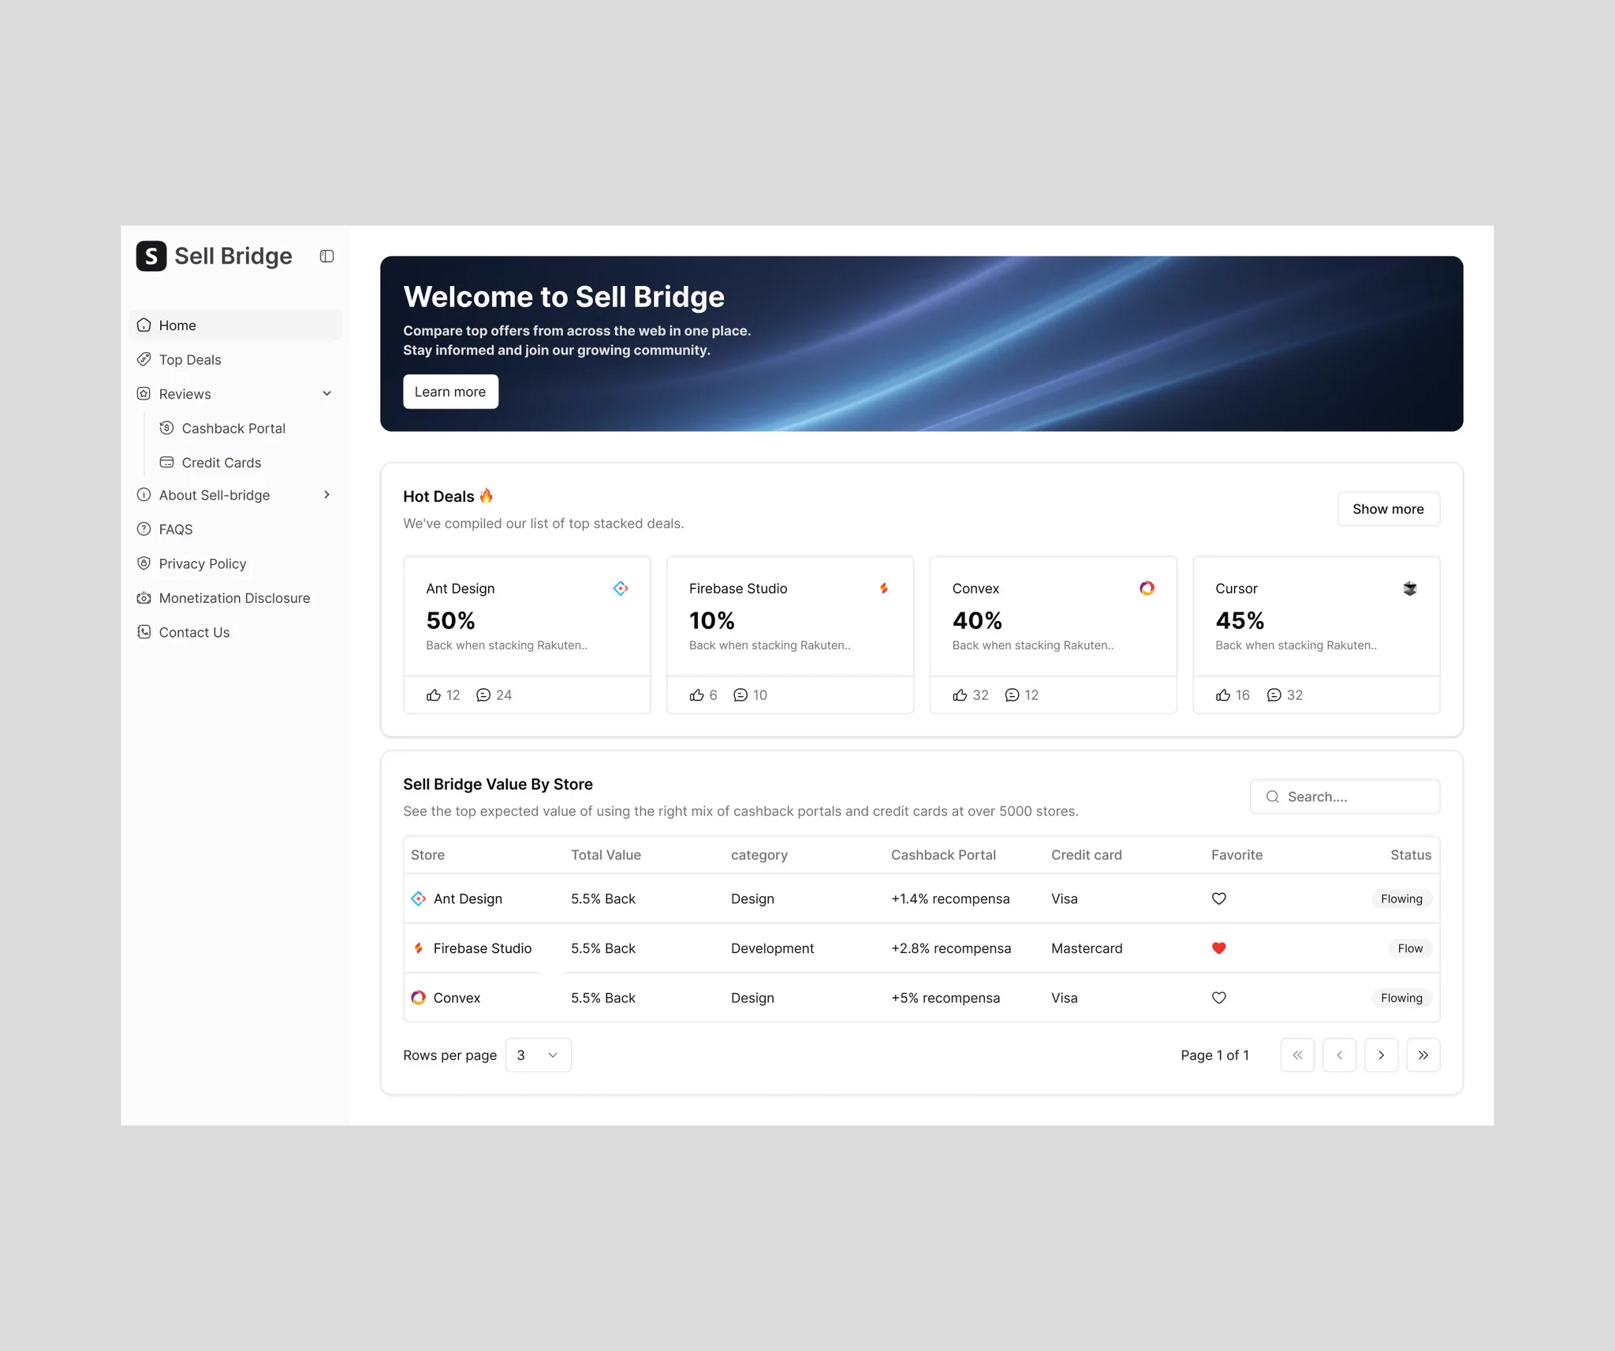Go to the next page
Image resolution: width=1615 pixels, height=1351 pixels.
(1381, 1055)
